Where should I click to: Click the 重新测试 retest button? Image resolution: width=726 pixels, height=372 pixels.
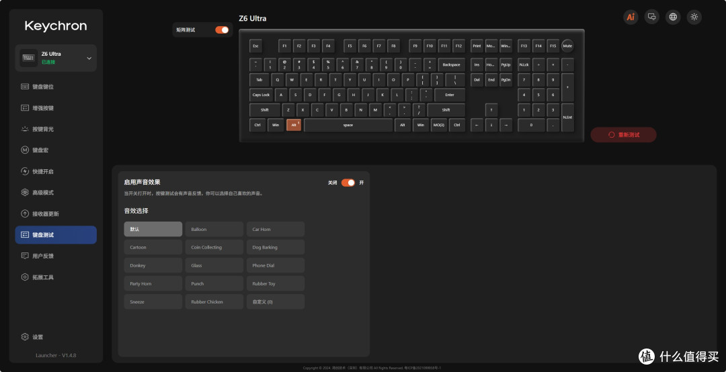click(x=623, y=135)
